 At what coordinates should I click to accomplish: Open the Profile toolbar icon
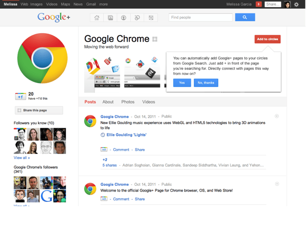pos(124,18)
